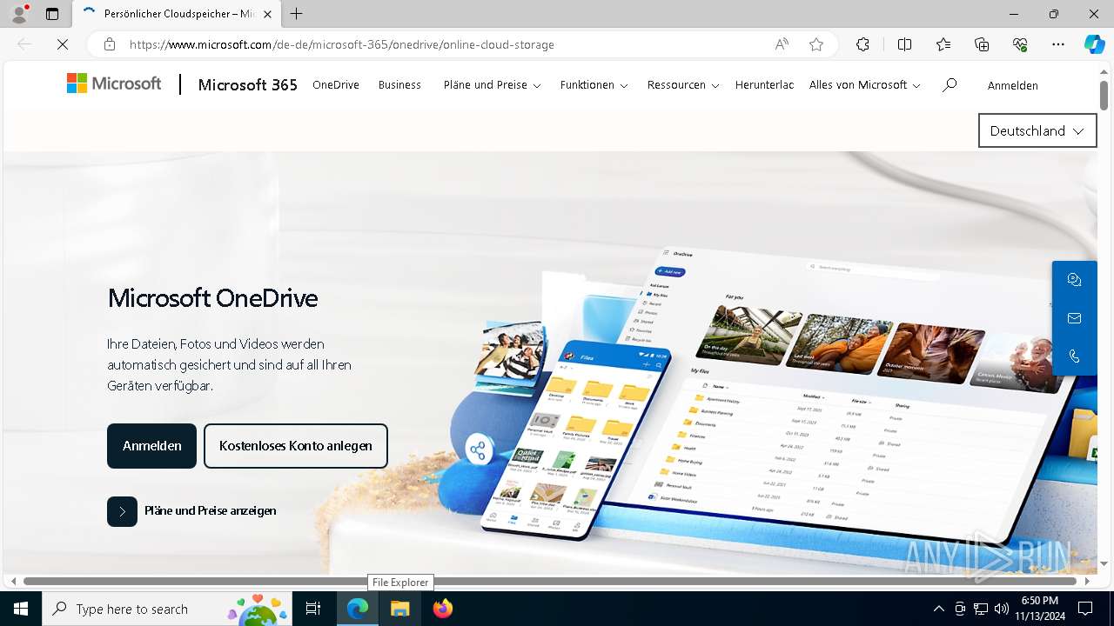Expand Alles von Microsoft menu
1114x626 pixels.
[864, 85]
